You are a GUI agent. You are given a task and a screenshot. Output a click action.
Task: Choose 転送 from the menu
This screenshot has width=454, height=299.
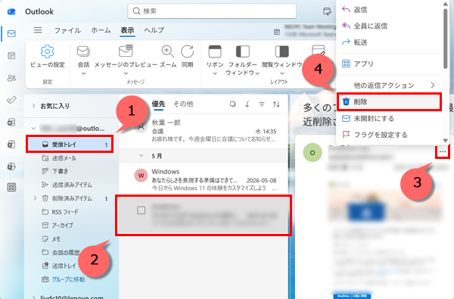click(389, 42)
